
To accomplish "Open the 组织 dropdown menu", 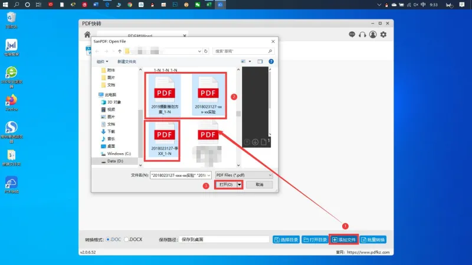I will [x=102, y=62].
